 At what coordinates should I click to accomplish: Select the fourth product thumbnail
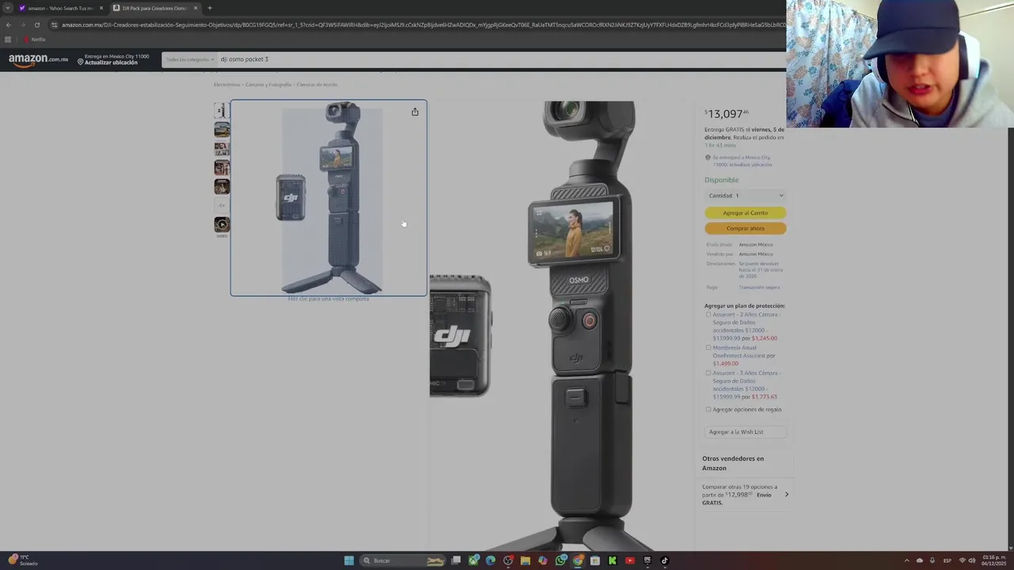[x=222, y=167]
